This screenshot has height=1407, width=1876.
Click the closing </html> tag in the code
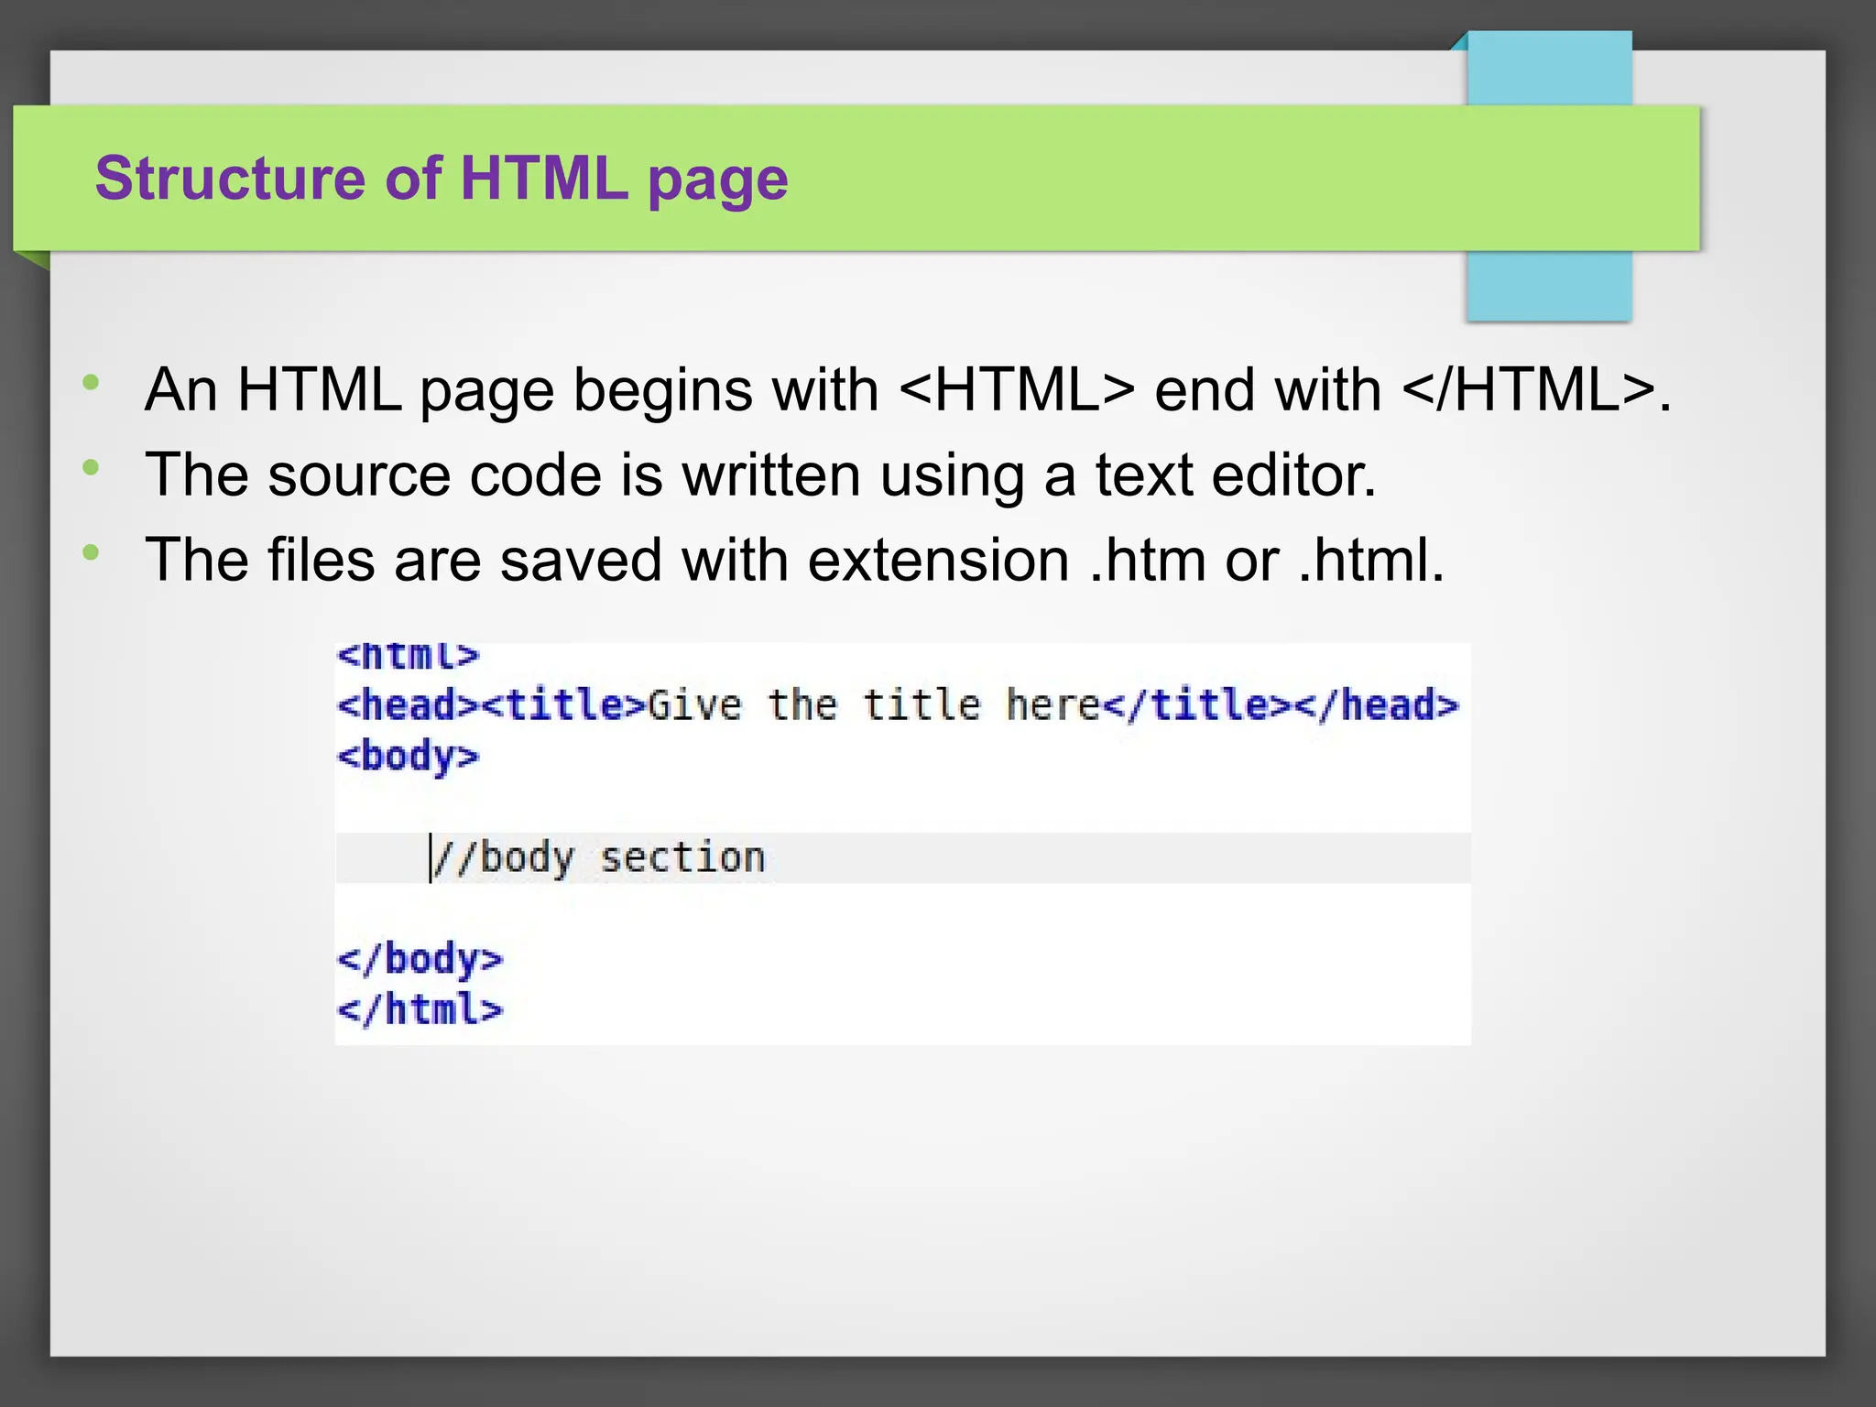(420, 1009)
